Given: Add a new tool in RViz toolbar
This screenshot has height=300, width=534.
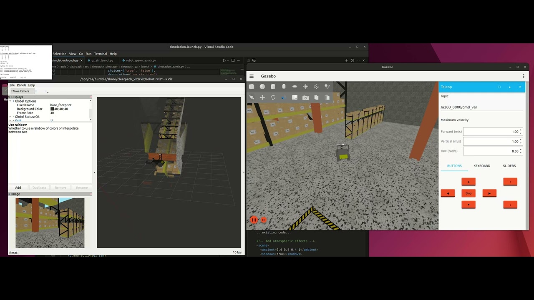Looking at the screenshot, I should pos(36,91).
